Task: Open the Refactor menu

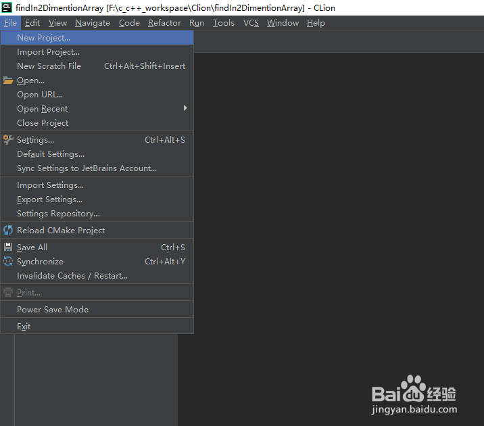Action: [x=164, y=23]
